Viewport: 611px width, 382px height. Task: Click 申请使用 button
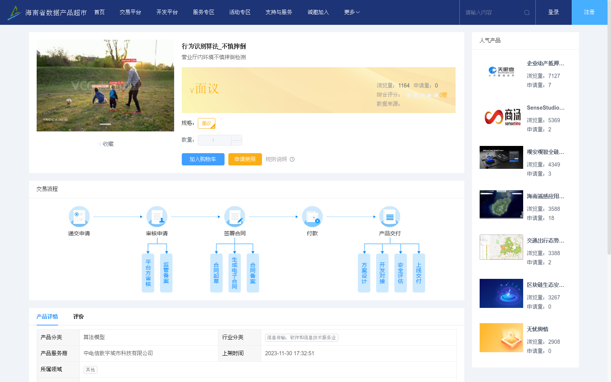coord(245,159)
